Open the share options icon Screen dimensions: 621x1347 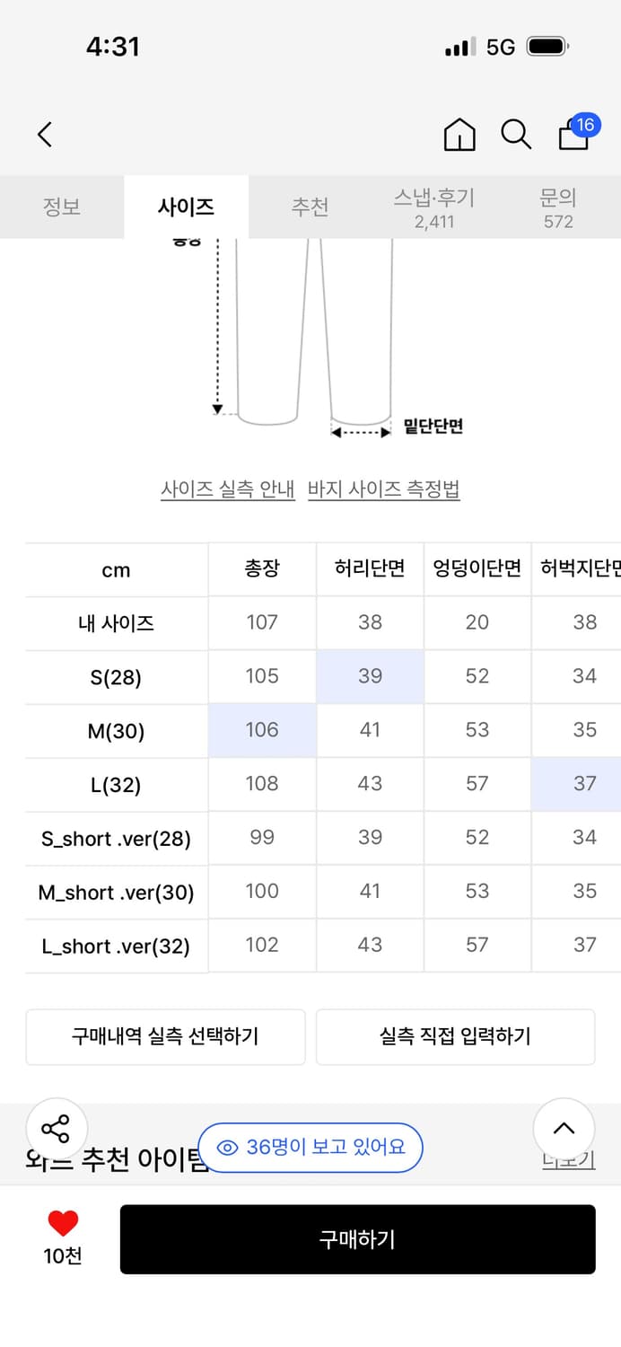click(x=56, y=1128)
